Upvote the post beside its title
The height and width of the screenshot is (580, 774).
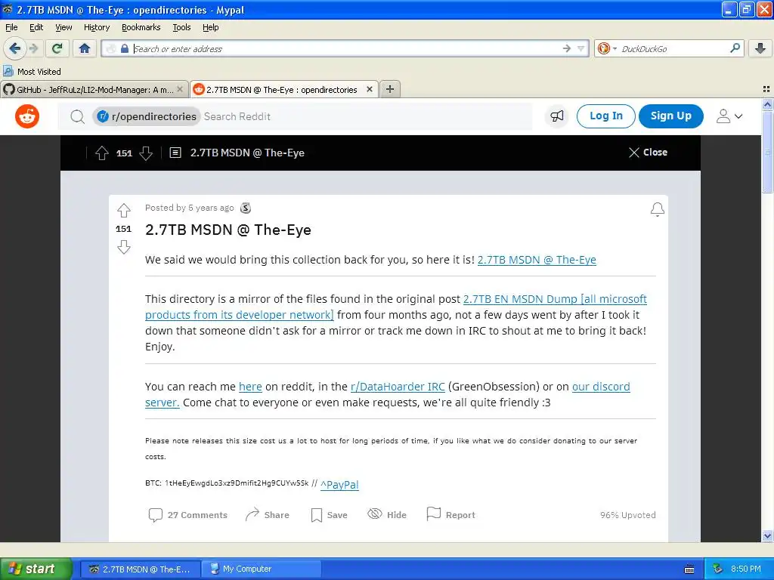point(123,211)
